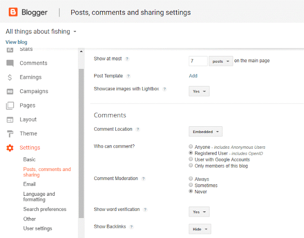Select 'Anyone' for who can comment

191,147
